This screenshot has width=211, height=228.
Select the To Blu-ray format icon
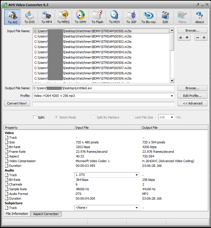[x=148, y=17]
